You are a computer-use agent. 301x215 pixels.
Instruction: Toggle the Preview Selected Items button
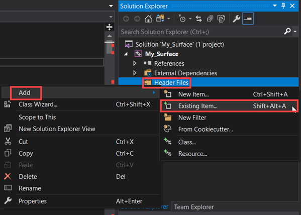click(x=248, y=19)
